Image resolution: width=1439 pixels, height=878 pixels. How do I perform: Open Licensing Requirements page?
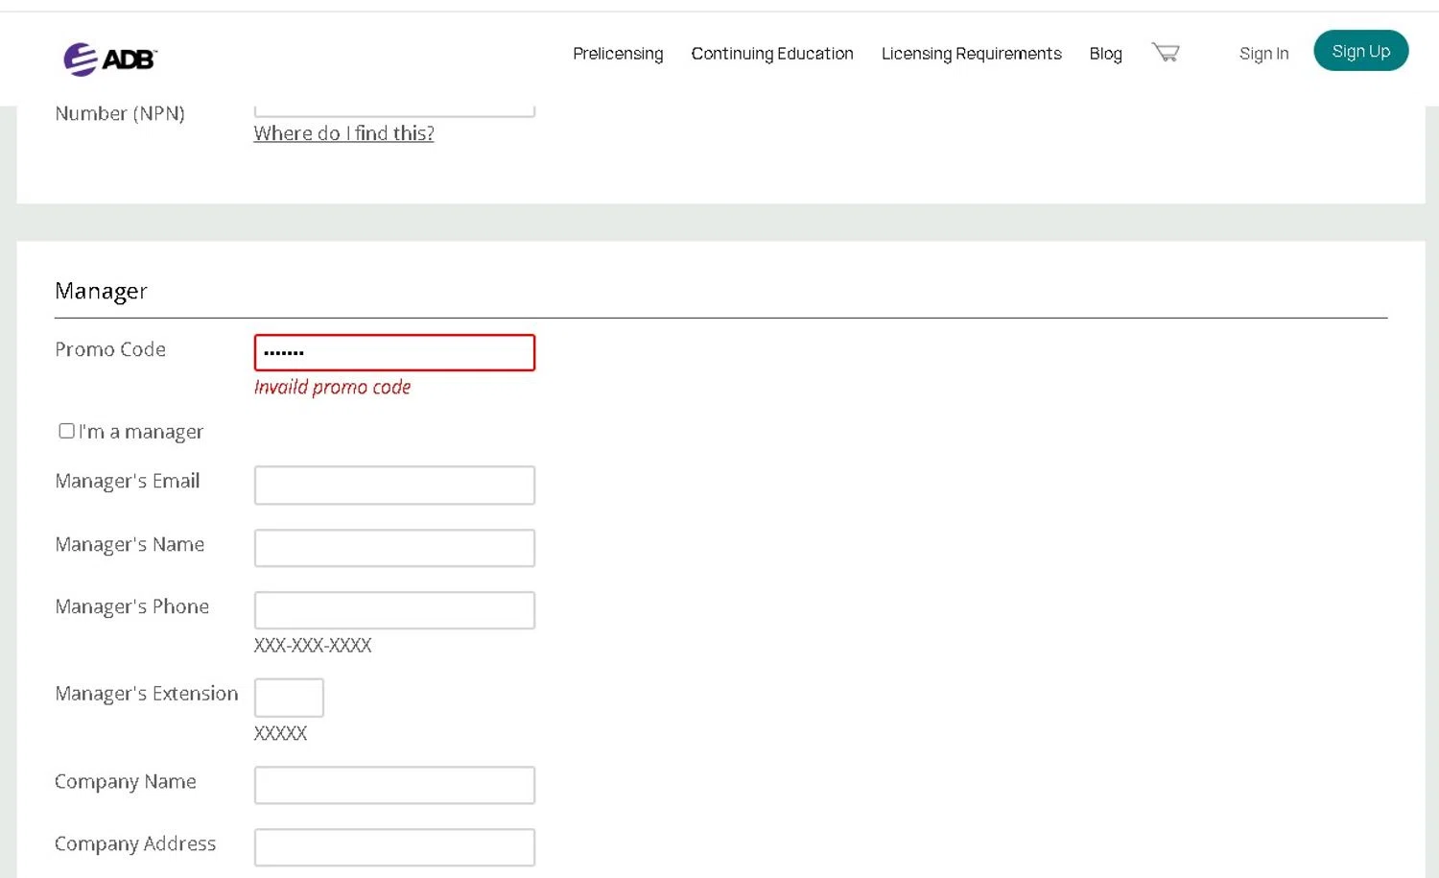point(971,54)
